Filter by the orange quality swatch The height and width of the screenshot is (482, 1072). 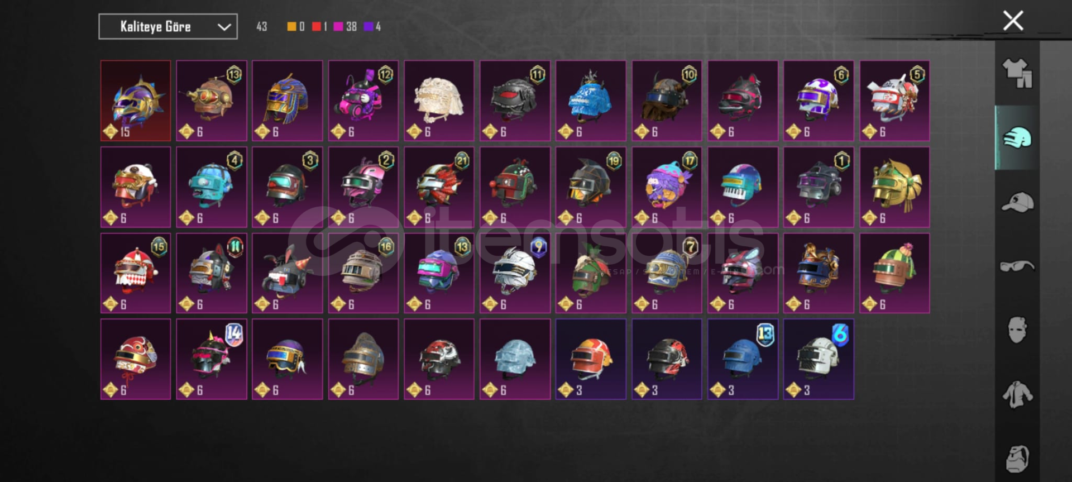tap(291, 26)
